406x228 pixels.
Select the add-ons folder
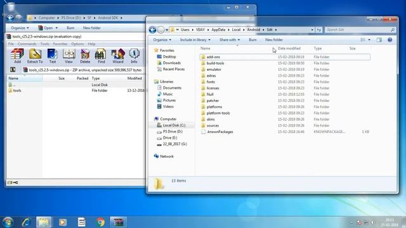[285, 57]
